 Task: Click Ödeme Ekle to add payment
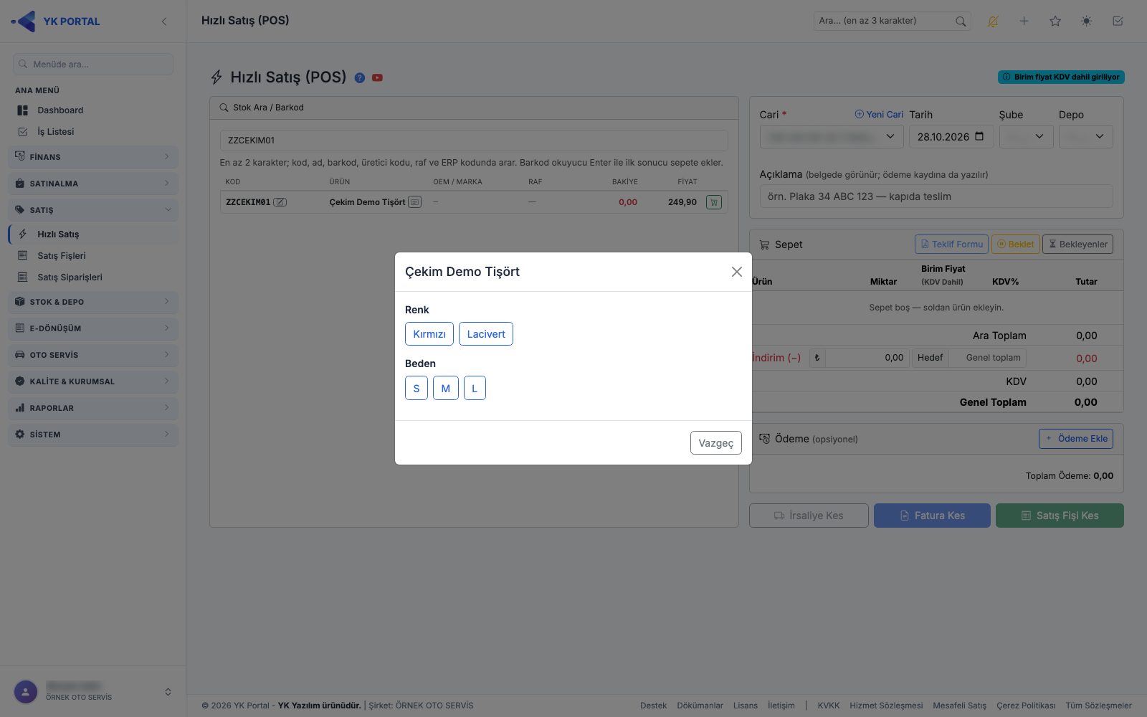tap(1076, 439)
